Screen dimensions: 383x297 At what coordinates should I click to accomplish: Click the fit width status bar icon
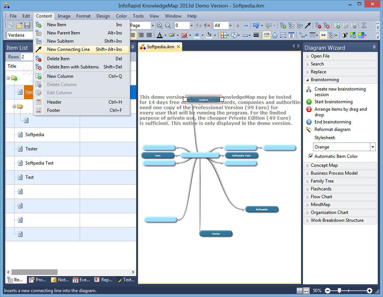click(x=307, y=291)
